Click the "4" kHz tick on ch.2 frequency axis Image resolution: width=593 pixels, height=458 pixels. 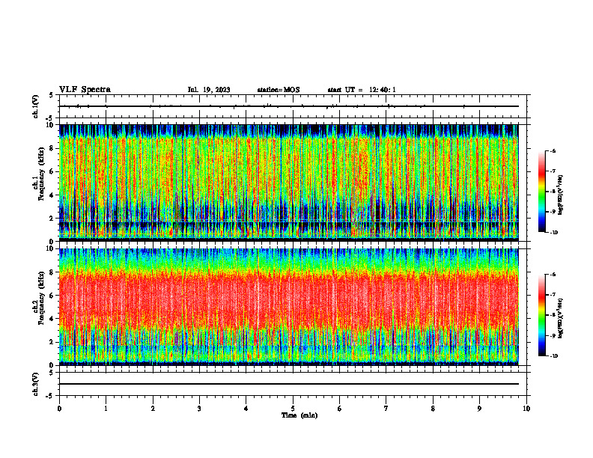52,319
